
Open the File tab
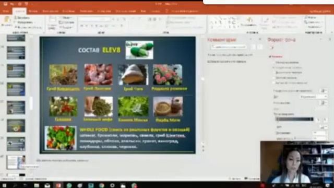click(x=6, y=11)
